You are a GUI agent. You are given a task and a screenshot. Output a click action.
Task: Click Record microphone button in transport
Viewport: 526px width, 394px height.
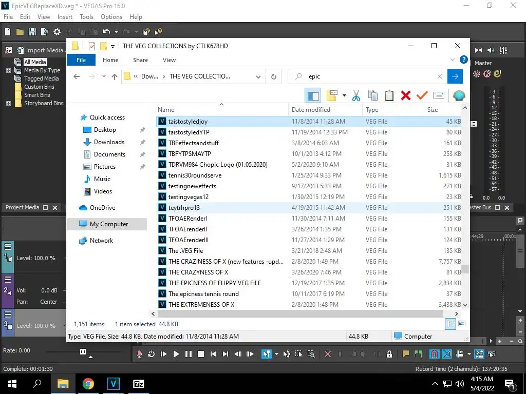coord(139,354)
